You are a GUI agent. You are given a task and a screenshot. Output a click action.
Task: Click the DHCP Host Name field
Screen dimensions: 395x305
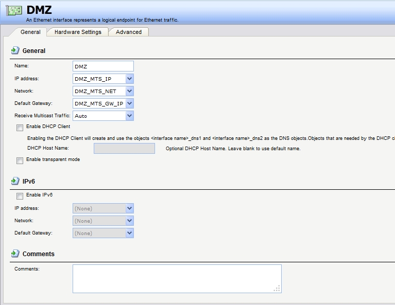[124, 149]
